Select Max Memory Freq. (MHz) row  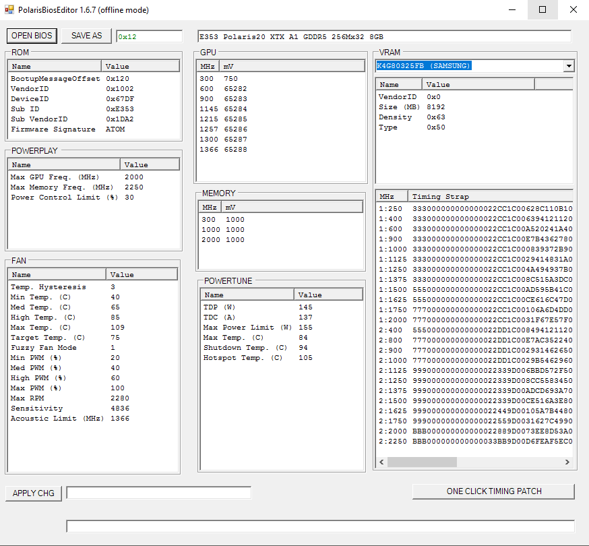click(x=94, y=187)
